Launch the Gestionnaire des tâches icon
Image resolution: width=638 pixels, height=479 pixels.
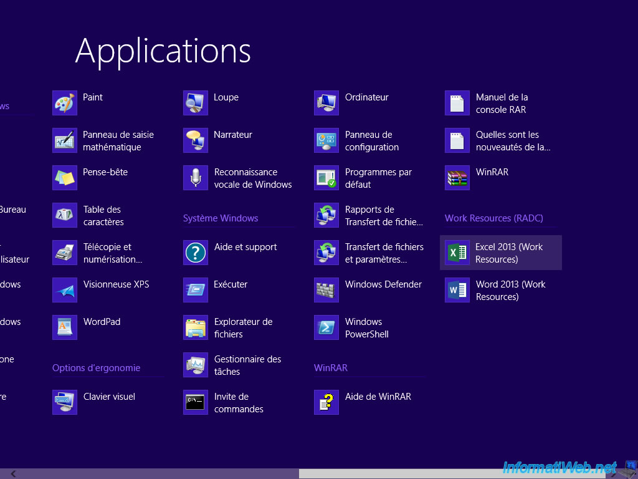tap(196, 365)
